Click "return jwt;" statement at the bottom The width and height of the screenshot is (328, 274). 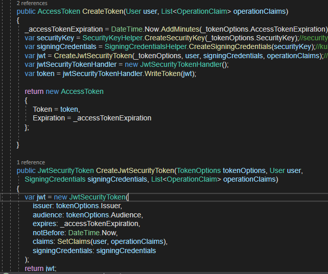(x=40, y=268)
